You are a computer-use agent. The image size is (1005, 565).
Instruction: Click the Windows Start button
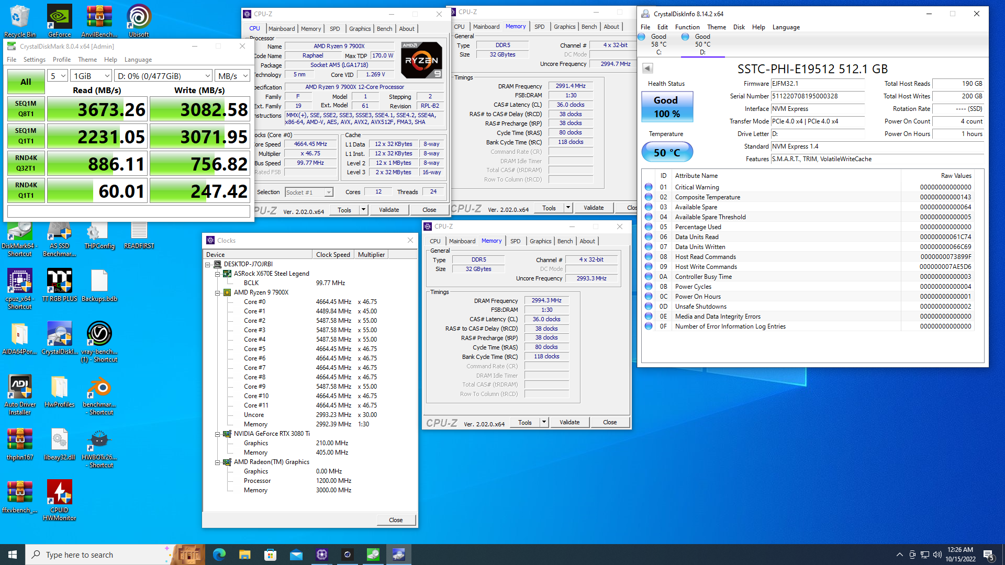coord(13,555)
